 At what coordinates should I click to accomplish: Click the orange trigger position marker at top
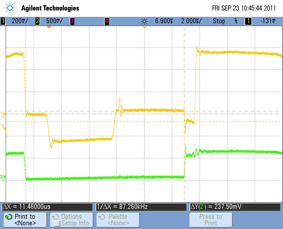coord(49,27)
